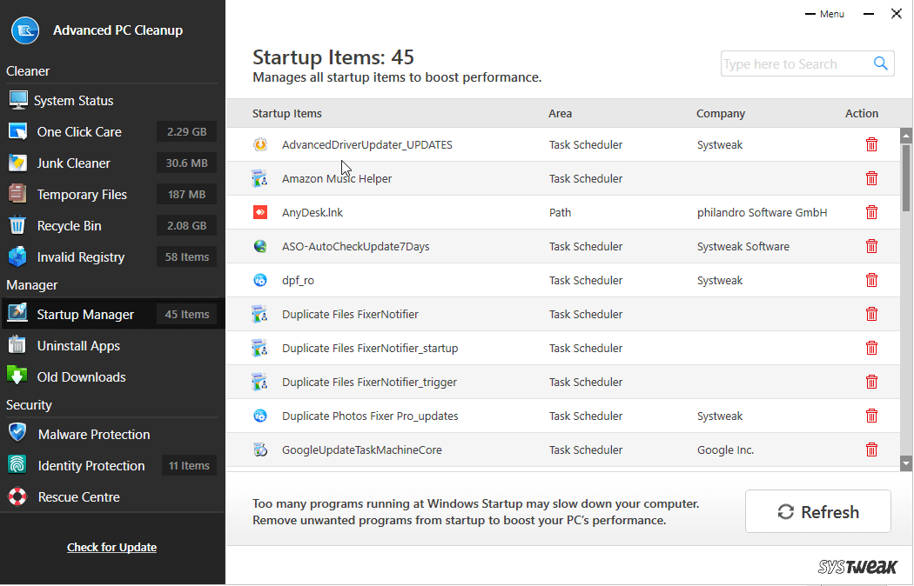Switch to Uninstall Apps section
Viewport: 914px width, 586px height.
click(x=78, y=346)
